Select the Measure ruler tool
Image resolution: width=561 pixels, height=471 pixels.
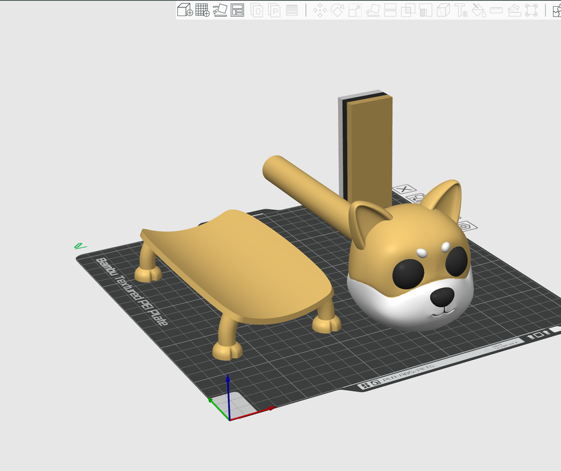click(497, 10)
